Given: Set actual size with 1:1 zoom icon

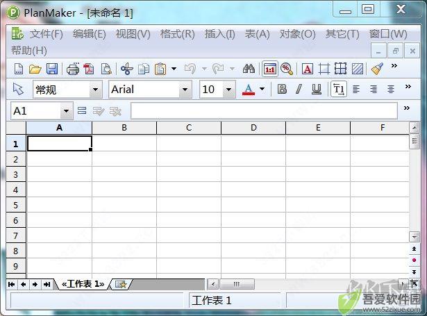Looking at the screenshot, I should [270, 69].
